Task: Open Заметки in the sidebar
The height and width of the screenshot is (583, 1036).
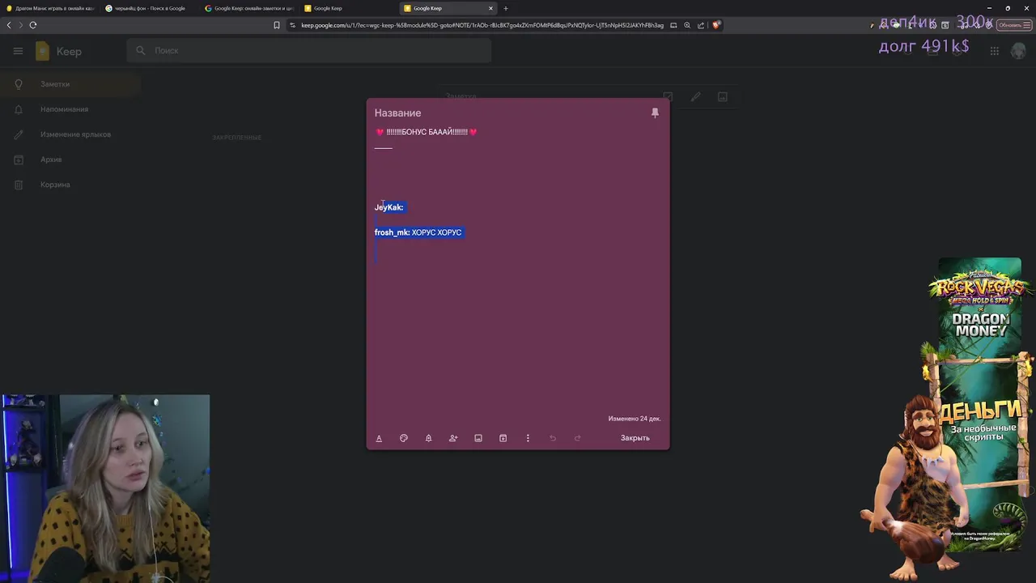Action: pyautogui.click(x=70, y=84)
